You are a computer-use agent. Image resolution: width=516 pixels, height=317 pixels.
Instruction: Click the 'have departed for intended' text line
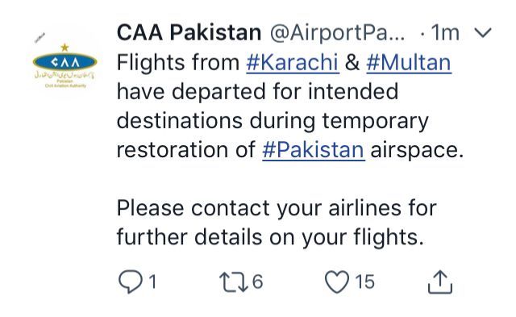pos(257,91)
